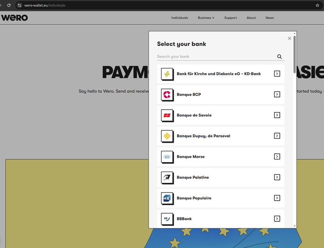
Task: Pick the Banque Dupuy, de Parseval name
Action: [x=203, y=136]
